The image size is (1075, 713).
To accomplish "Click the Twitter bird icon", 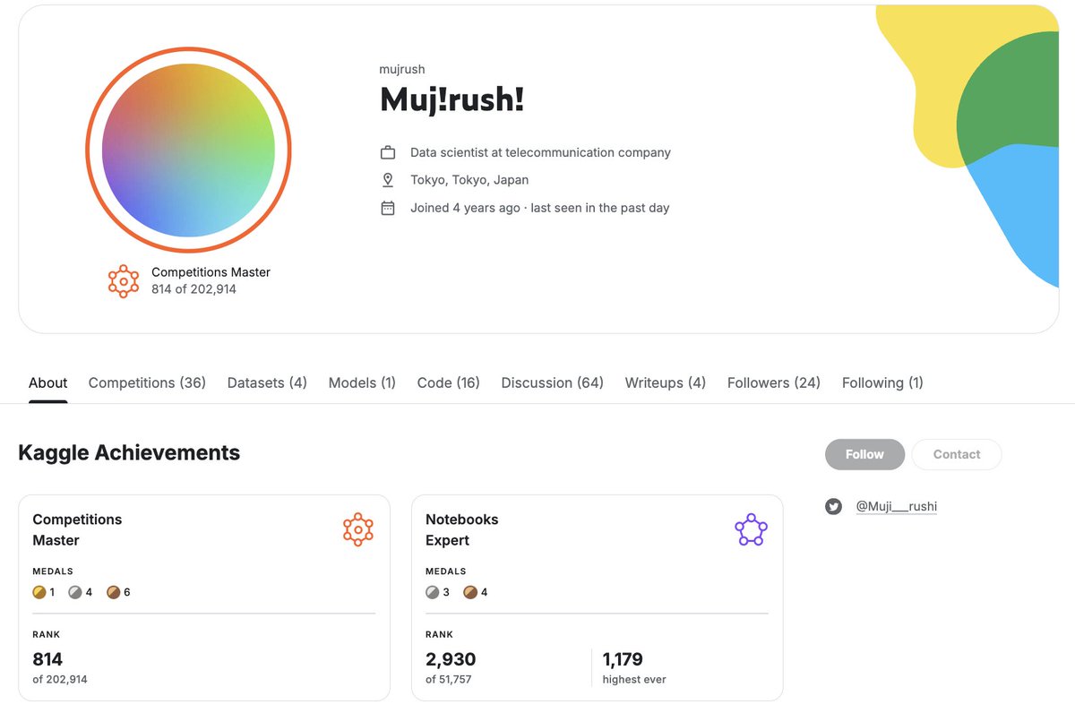I will [834, 507].
